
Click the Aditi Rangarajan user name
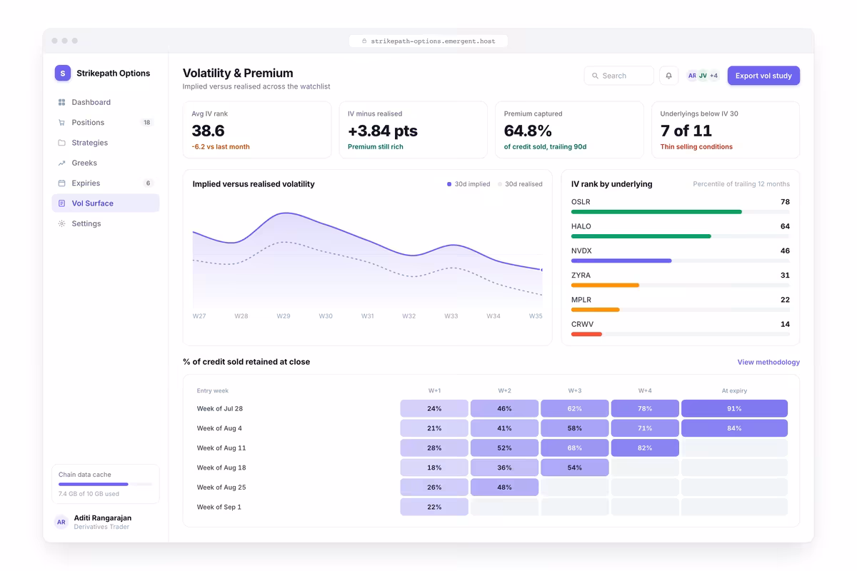pyautogui.click(x=103, y=517)
